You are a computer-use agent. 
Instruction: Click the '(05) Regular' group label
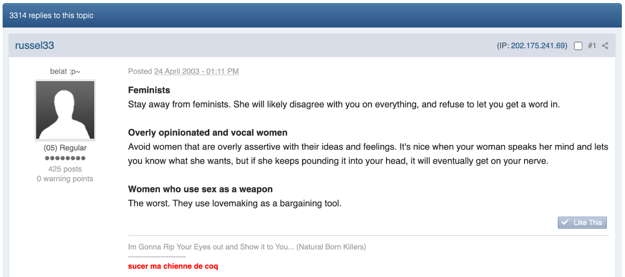coord(65,148)
